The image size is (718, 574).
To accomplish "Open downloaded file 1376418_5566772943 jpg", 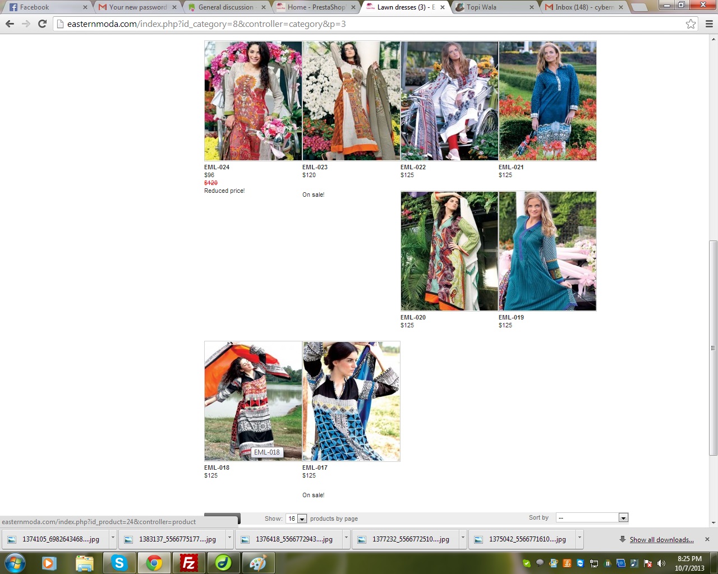I will coord(289,539).
